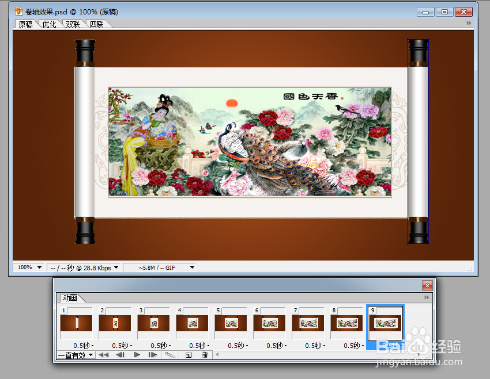Open frame 2 delay 0.5秒 dropdown
The width and height of the screenshot is (490, 379).
(122, 346)
